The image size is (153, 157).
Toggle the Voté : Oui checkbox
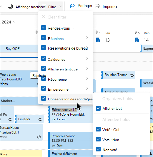coord(98,129)
